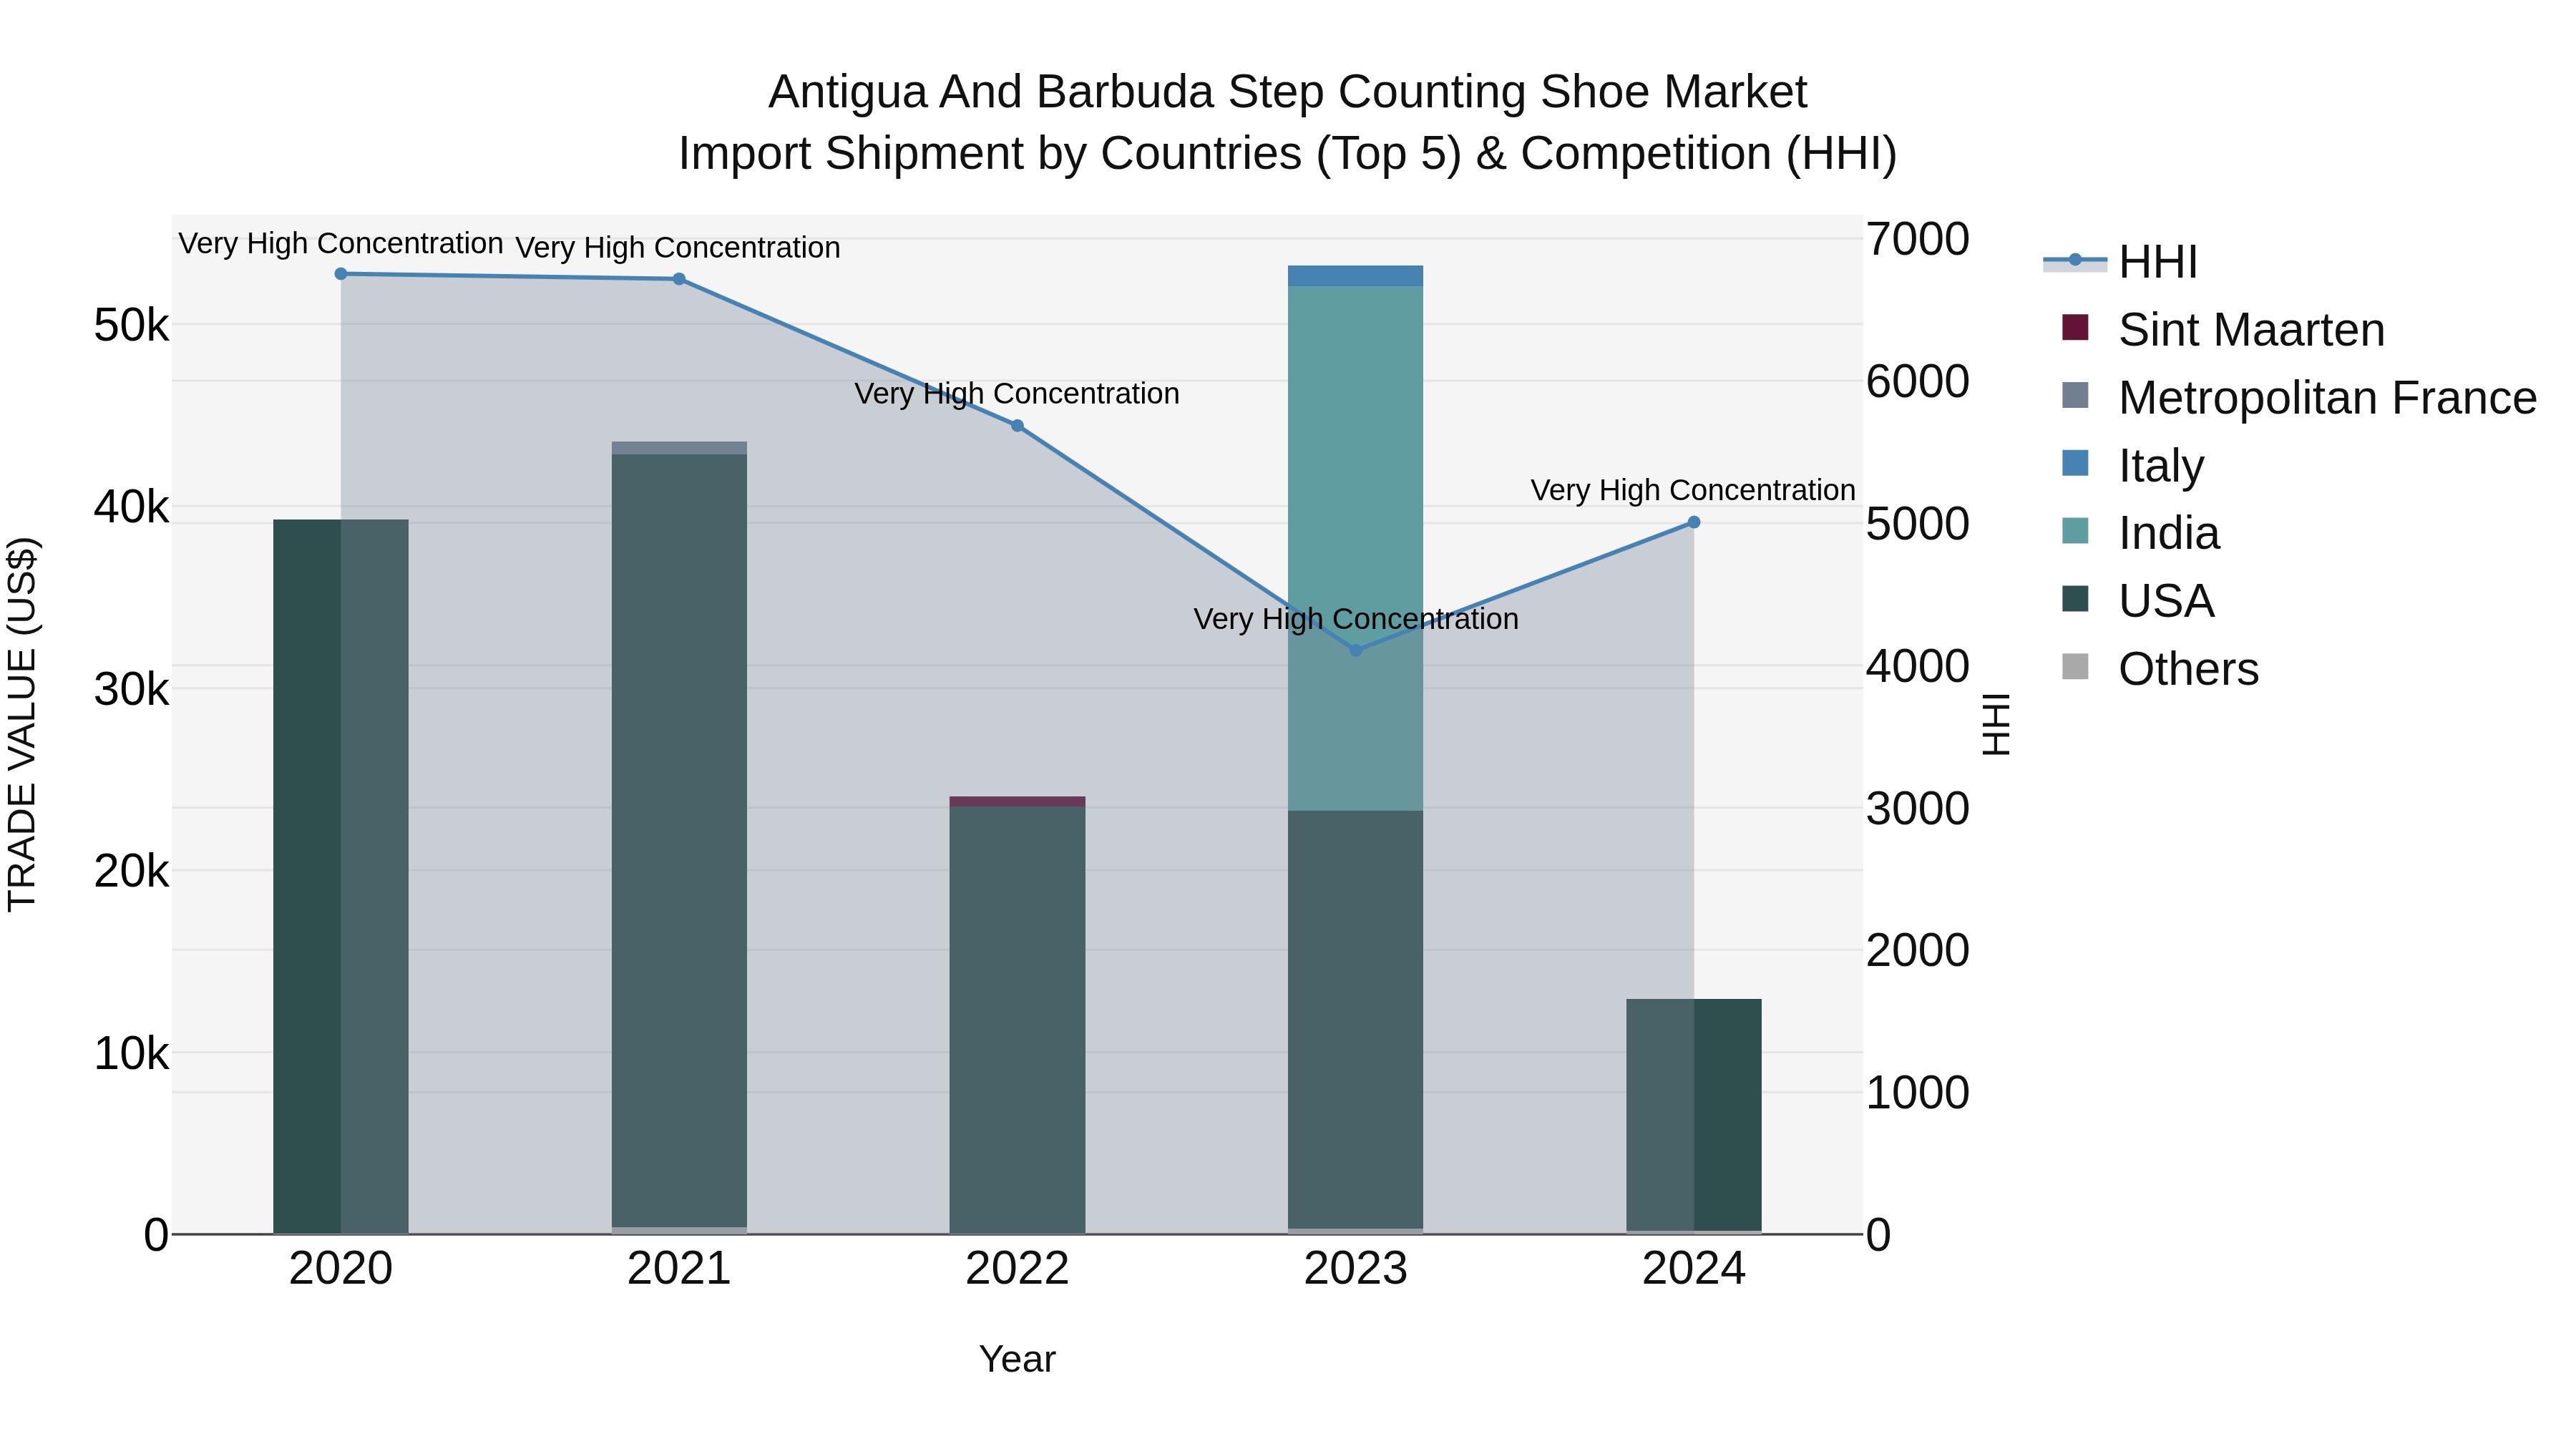Image resolution: width=2576 pixels, height=1449 pixels.
Task: Click the 7000 right-axis tick label
Action: pyautogui.click(x=1917, y=239)
